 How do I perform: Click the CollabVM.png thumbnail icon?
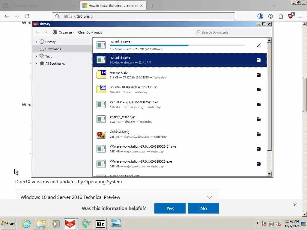click(101, 134)
